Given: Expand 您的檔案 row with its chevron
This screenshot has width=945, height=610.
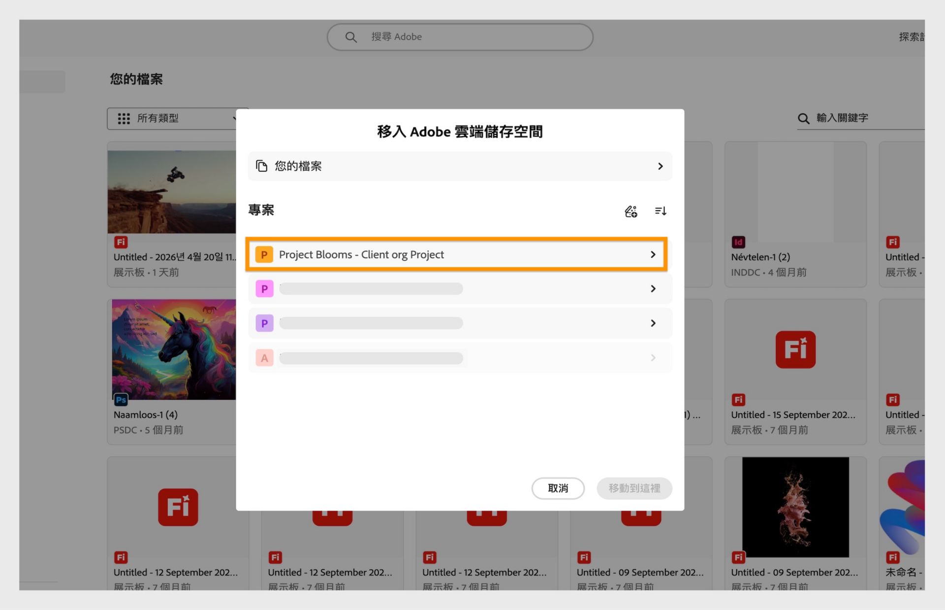Looking at the screenshot, I should tap(661, 166).
